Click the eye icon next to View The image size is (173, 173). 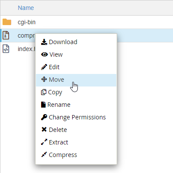(x=45, y=54)
